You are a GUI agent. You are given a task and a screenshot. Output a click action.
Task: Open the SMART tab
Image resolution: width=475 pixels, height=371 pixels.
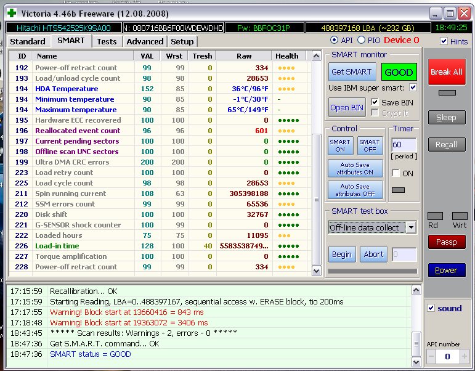71,41
